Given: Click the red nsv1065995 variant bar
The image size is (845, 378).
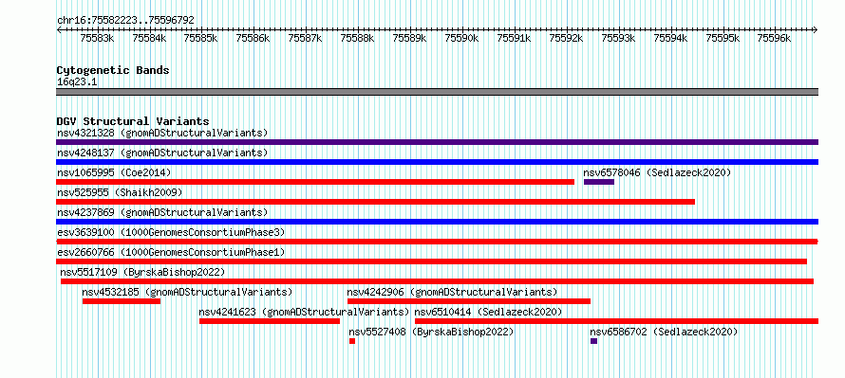Looking at the screenshot, I should point(315,182).
